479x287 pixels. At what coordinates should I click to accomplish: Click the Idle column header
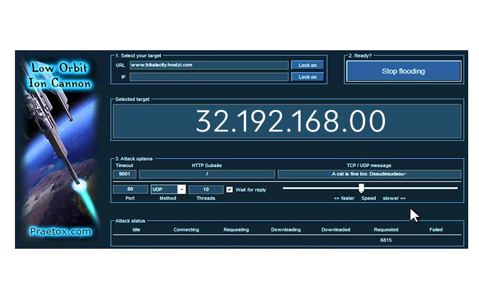[x=137, y=230]
